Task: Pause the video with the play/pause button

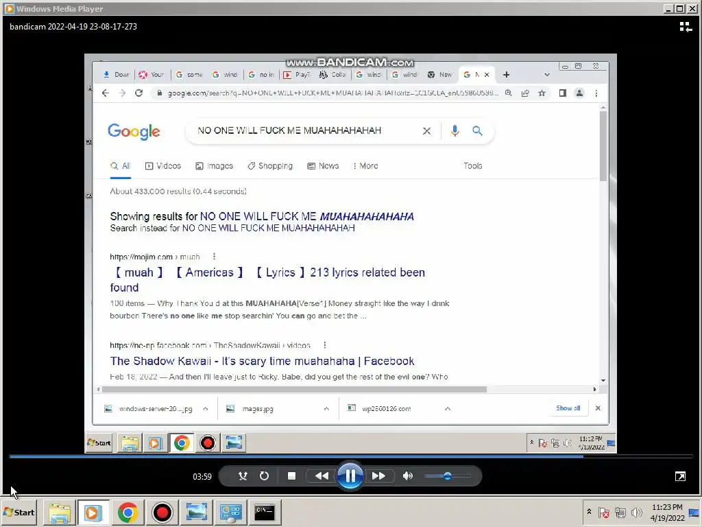Action: click(350, 476)
